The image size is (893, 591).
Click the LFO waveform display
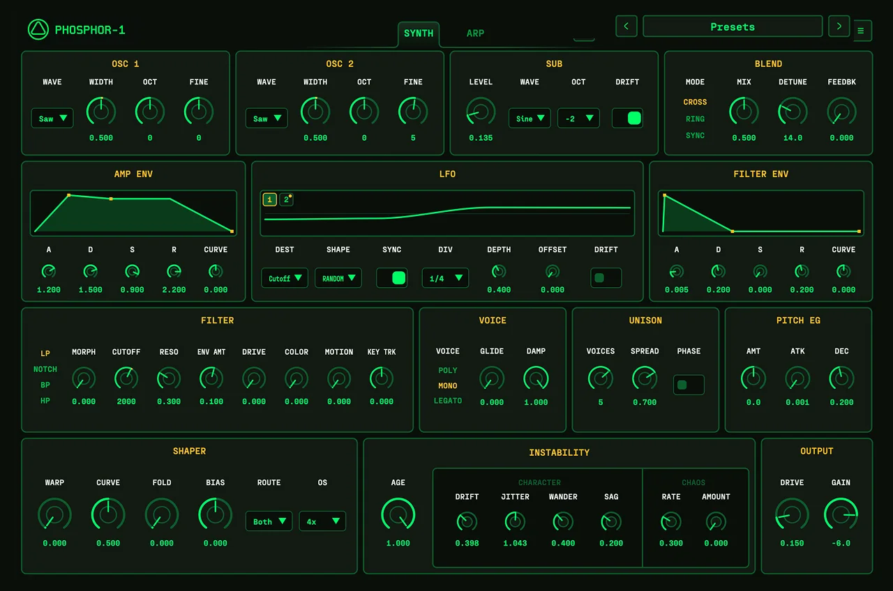(x=447, y=213)
